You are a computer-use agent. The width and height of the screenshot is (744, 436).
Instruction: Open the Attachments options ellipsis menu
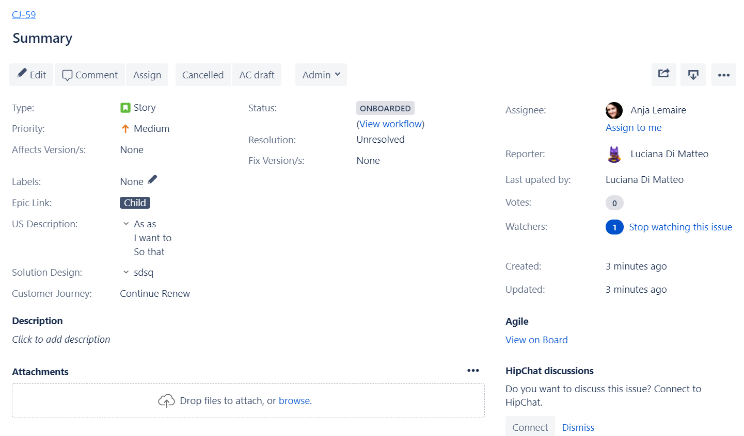[x=473, y=371]
